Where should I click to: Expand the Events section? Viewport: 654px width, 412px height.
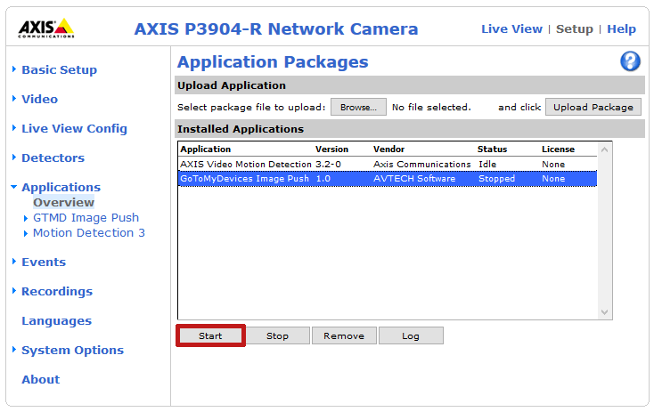point(44,262)
